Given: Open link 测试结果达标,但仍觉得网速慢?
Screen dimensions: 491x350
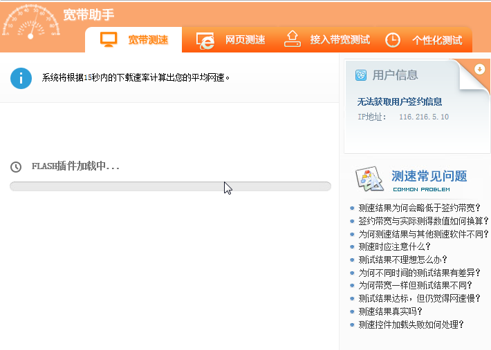Looking at the screenshot, I should point(419,298).
